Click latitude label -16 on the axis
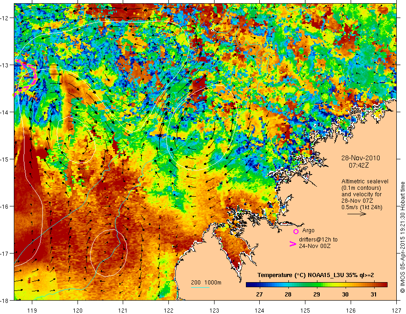The width and height of the screenshot is (406, 314). (x=5, y=206)
